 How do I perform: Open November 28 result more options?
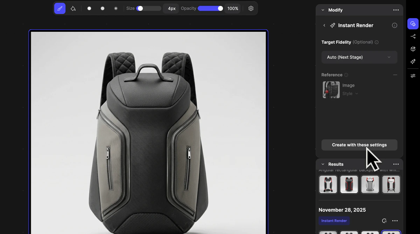[x=395, y=221]
